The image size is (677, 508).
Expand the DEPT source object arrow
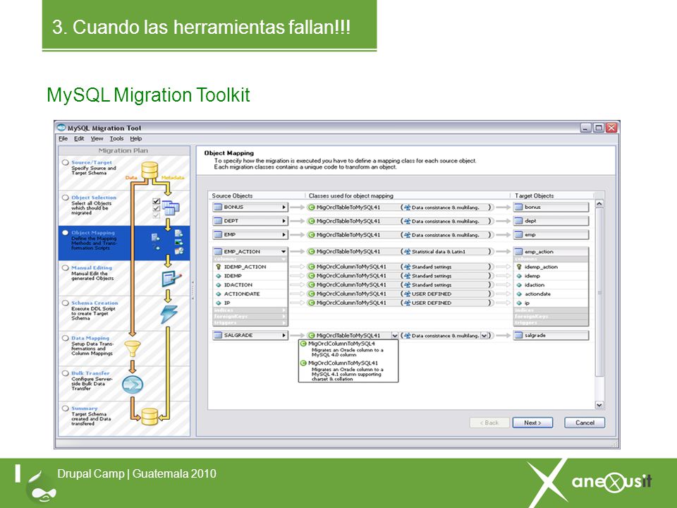coord(283,221)
